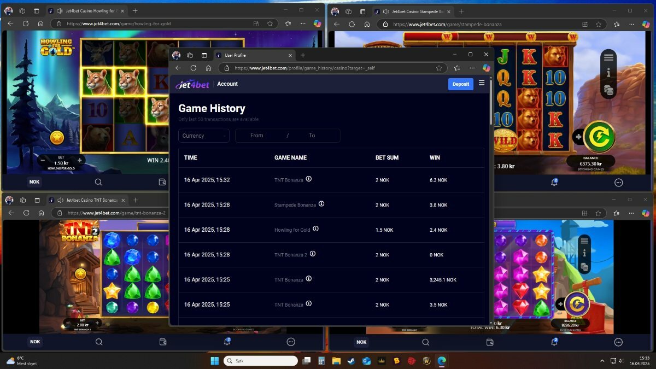
Task: Increase bet with plus button in Howling for Gold
Action: click(80, 160)
